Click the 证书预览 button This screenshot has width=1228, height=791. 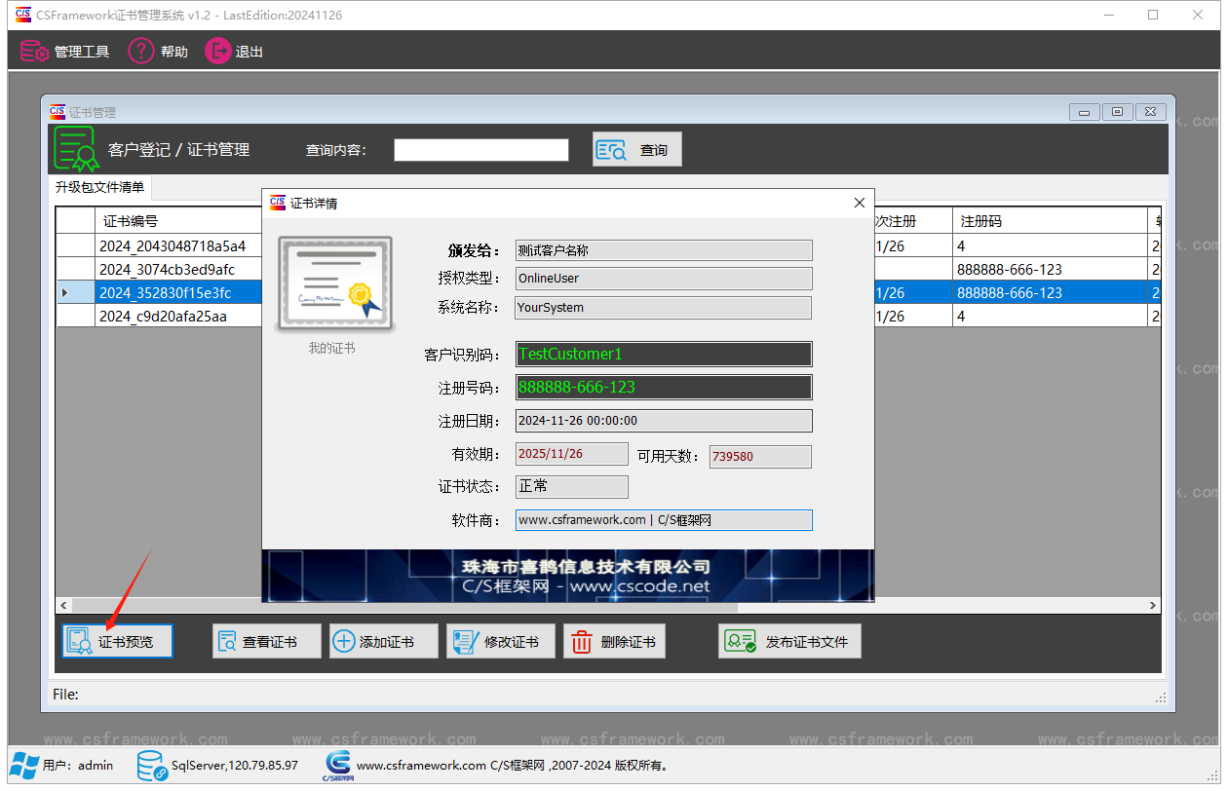tap(117, 641)
